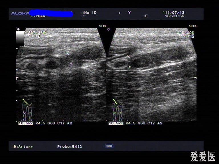This screenshot has width=219, height=164.
Task: Click the 15:39:55 time display
Action: 175,16
